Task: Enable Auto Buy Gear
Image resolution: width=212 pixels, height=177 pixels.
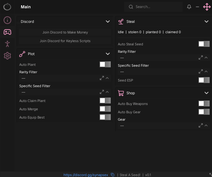Action: pos(204,112)
